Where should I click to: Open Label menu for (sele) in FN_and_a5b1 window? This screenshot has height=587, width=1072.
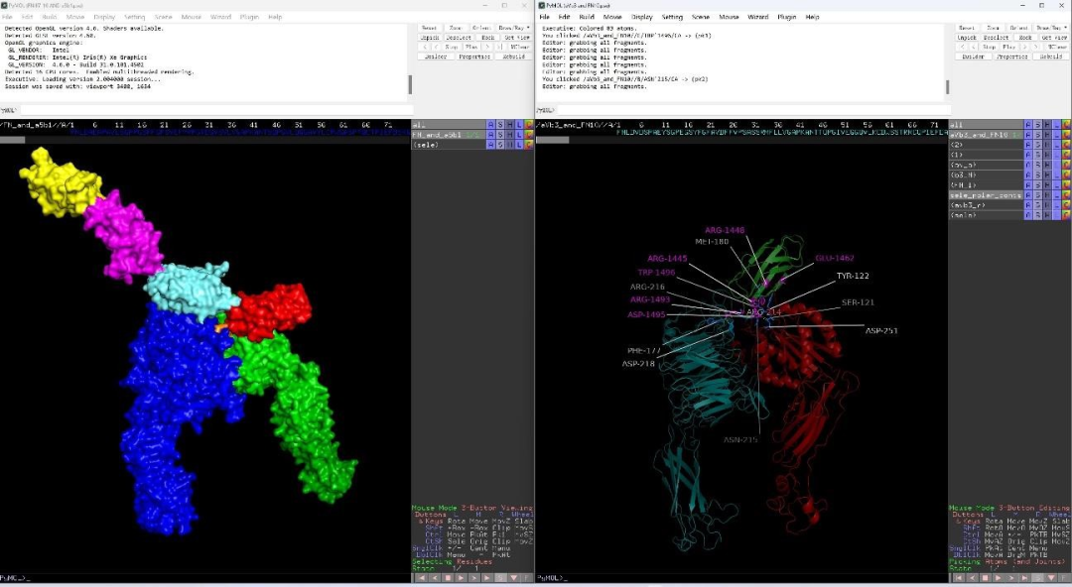coord(519,145)
